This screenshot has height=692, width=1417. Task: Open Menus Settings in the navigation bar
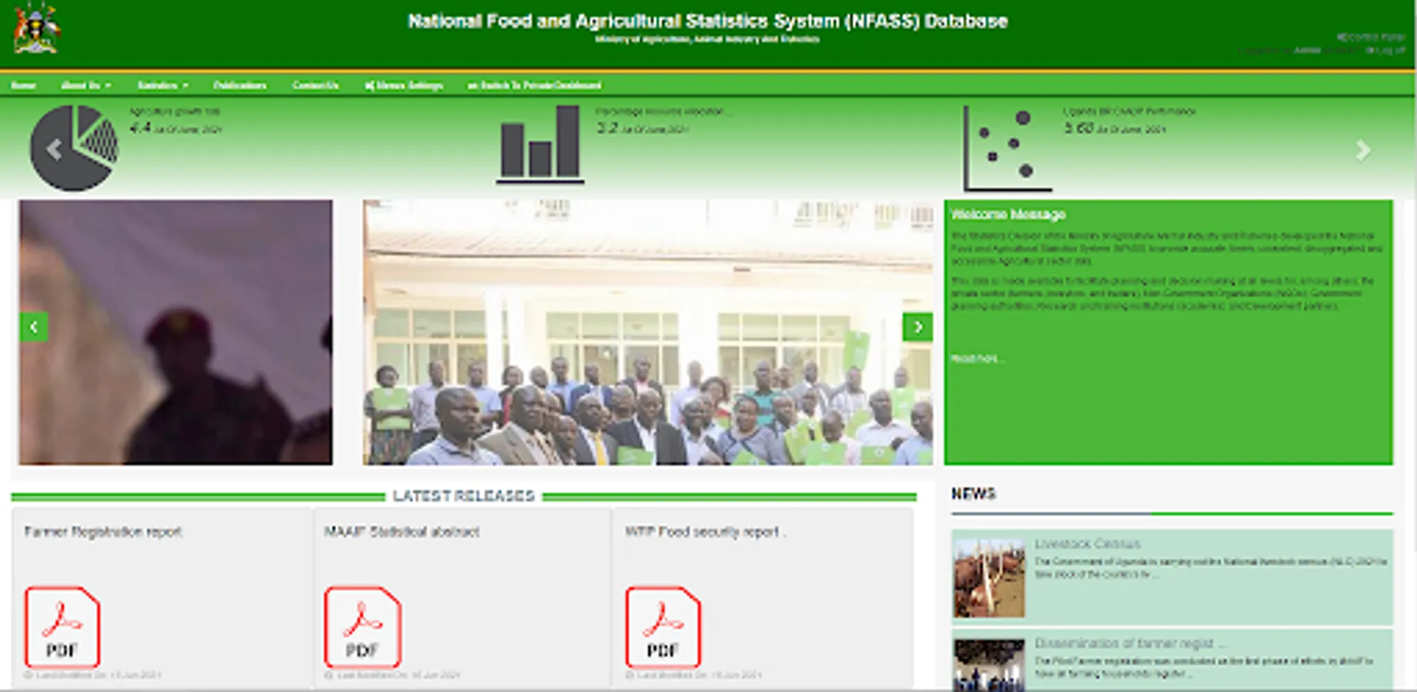pos(404,85)
